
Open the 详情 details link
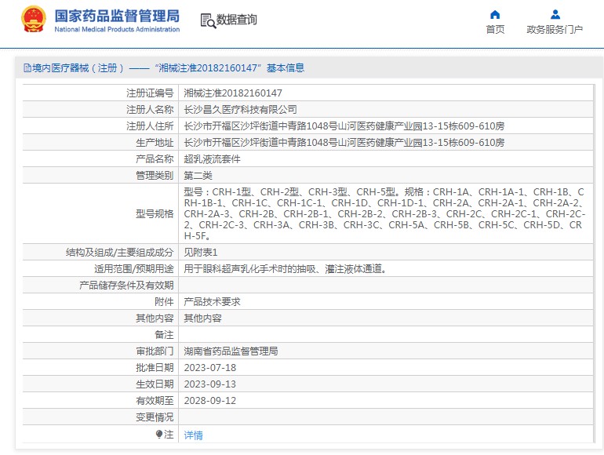(x=194, y=435)
